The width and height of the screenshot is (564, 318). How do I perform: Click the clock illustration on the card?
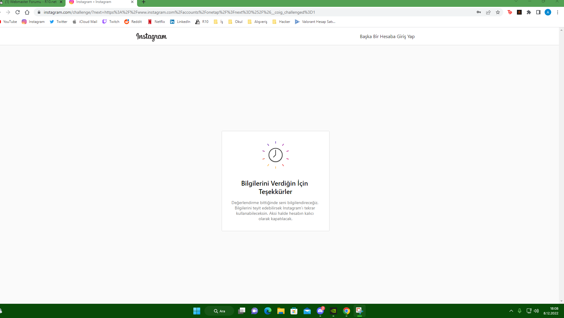click(276, 155)
